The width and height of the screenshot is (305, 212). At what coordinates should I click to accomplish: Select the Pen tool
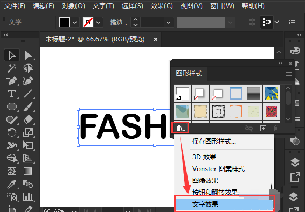pos(12,81)
